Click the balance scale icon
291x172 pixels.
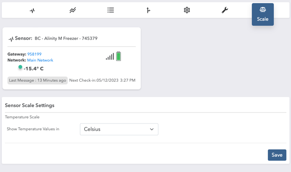(x=263, y=9)
